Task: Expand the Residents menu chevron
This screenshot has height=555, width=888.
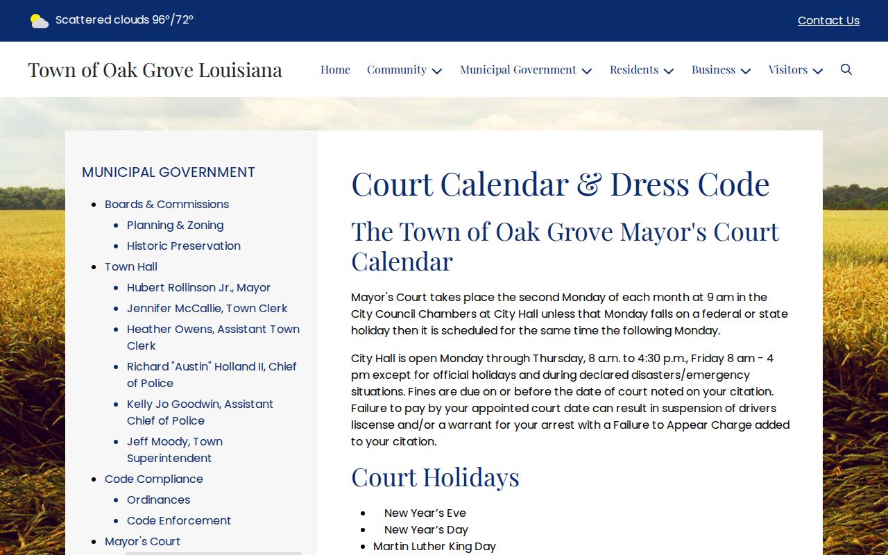Action: coord(669,71)
